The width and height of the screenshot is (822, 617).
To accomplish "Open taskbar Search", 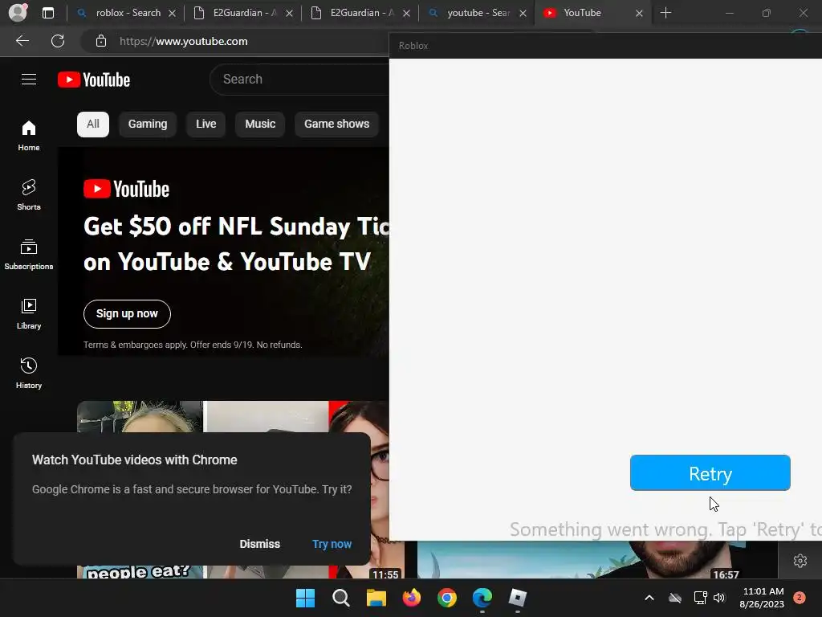I will click(340, 598).
